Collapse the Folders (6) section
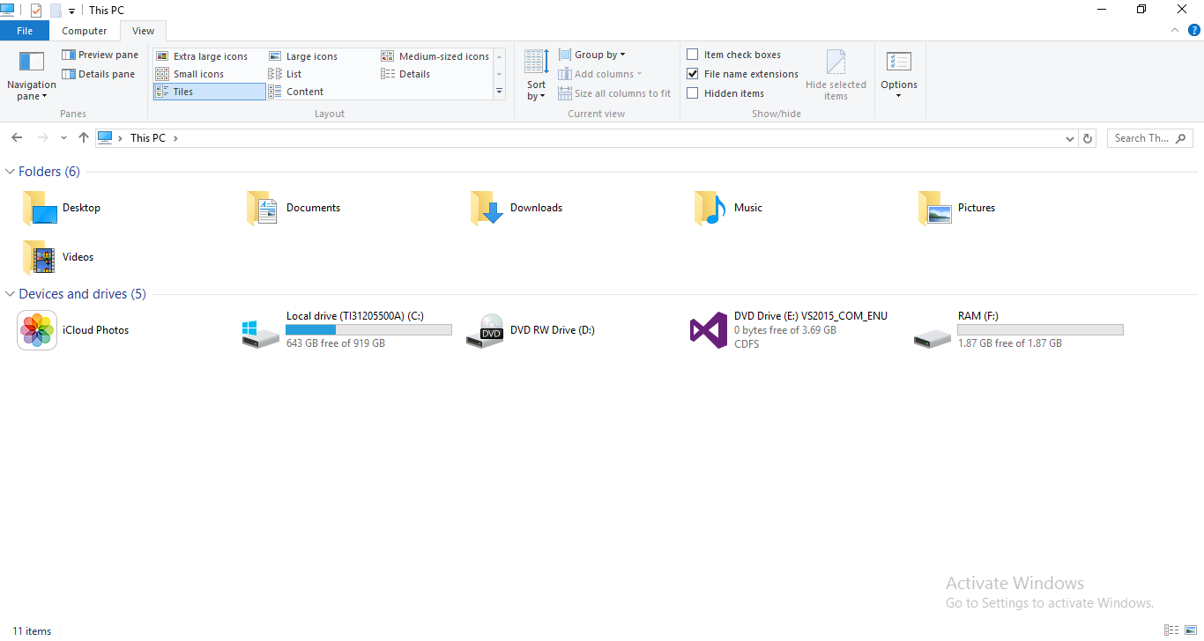 click(x=9, y=171)
